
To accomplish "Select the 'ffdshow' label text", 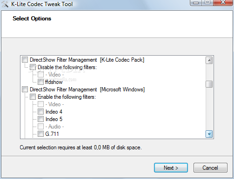I will coord(54,82).
